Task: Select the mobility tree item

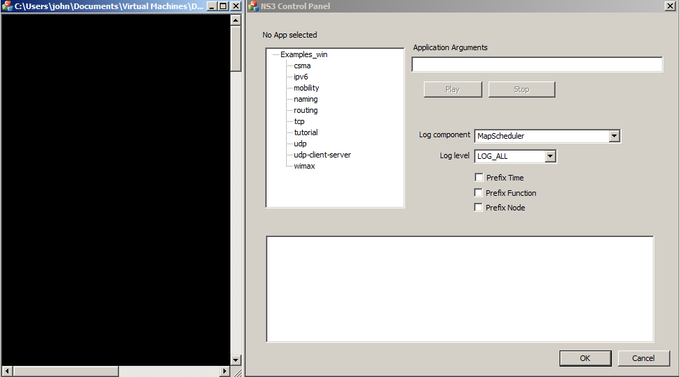Action: [306, 88]
